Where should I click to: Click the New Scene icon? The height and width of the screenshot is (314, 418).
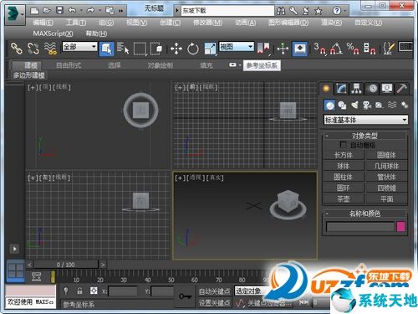pyautogui.click(x=34, y=11)
